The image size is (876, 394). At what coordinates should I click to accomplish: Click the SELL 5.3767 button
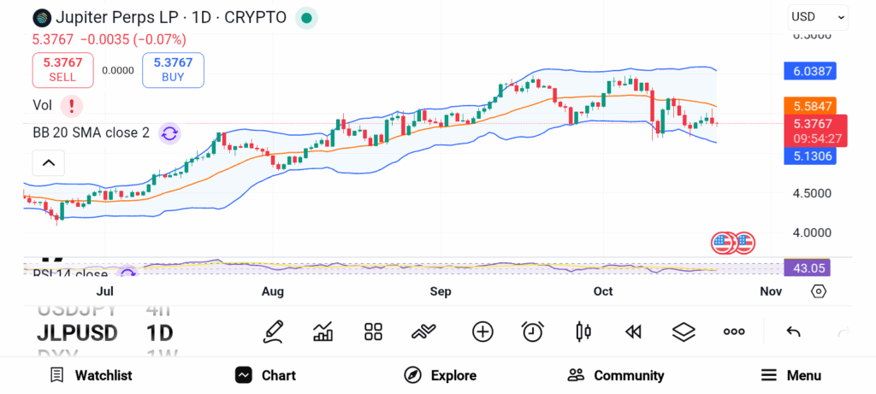click(62, 70)
